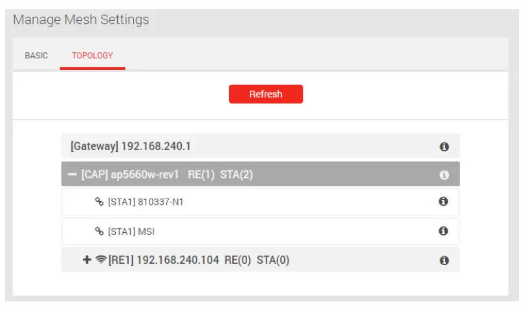528x324 pixels.
Task: Show info for station 810337-N1
Action: pos(443,202)
